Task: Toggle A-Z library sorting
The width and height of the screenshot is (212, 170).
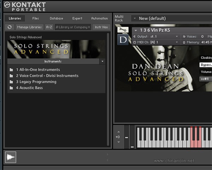Action: (x=49, y=27)
